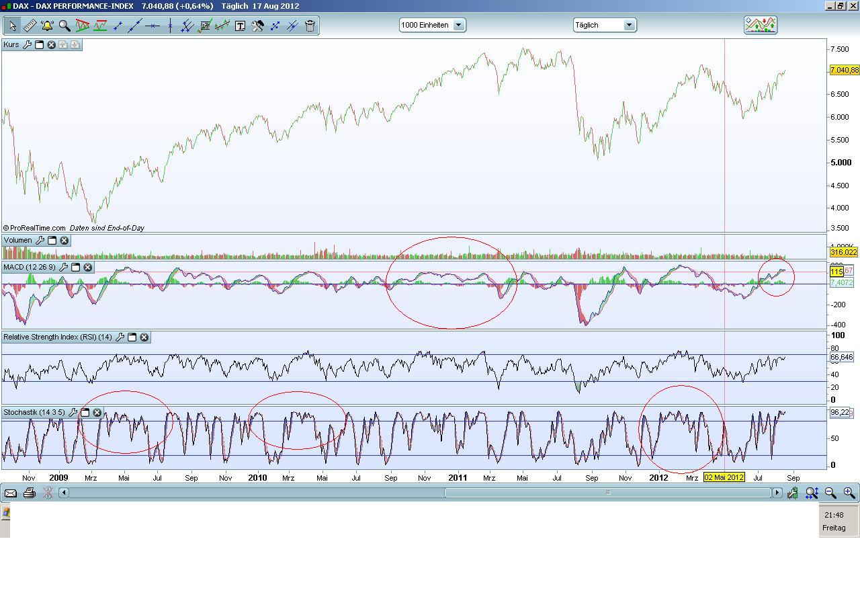Open Volumen panel wrench configuration
The image size is (860, 605).
[40, 240]
